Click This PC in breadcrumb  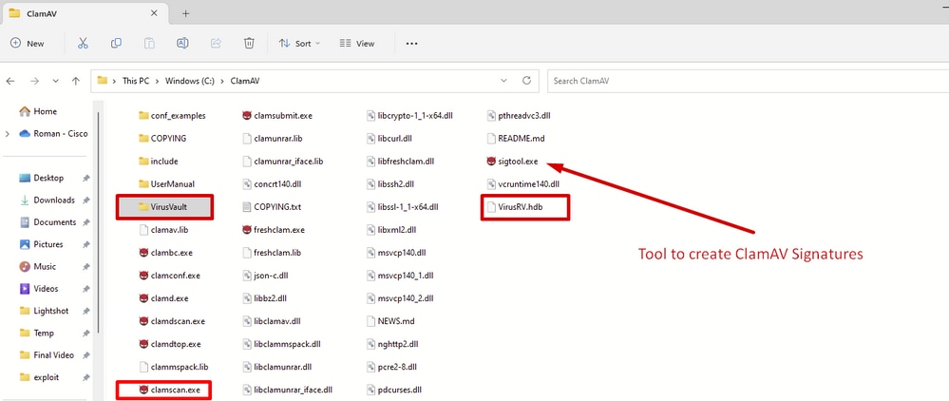[136, 80]
